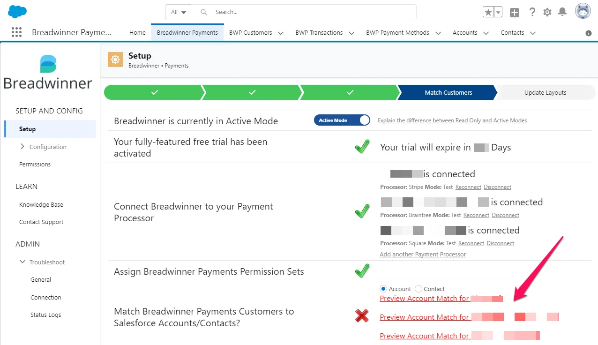Expand the Configuration sidebar item
The width and height of the screenshot is (598, 345).
[22, 147]
